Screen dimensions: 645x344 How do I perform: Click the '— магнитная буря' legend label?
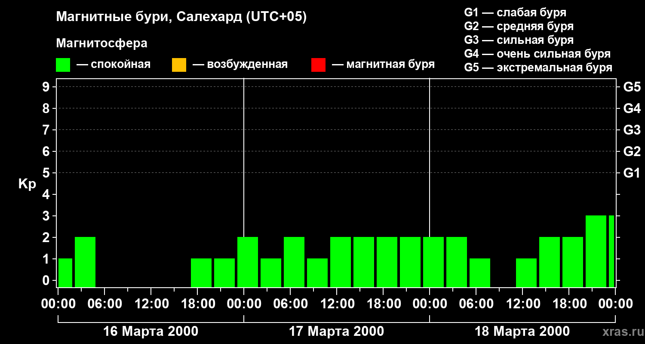(383, 65)
